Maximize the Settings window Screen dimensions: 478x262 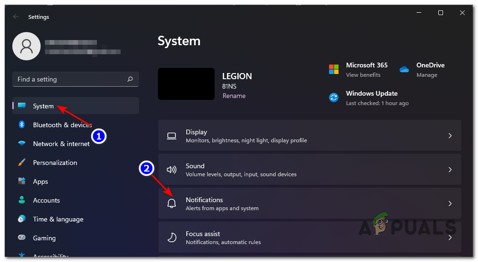pyautogui.click(x=441, y=13)
